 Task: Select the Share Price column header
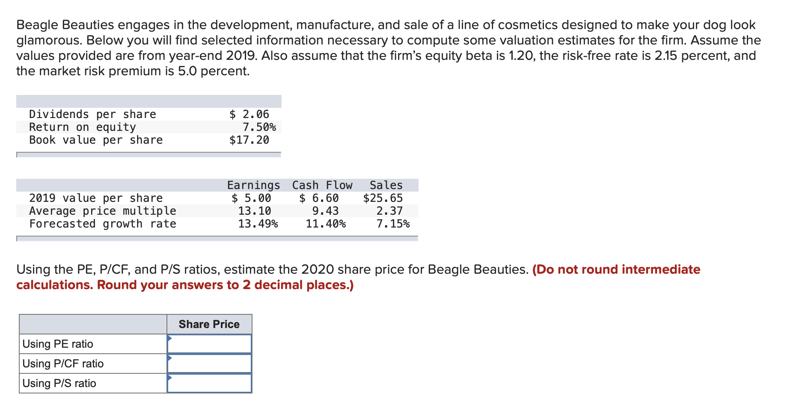209,324
